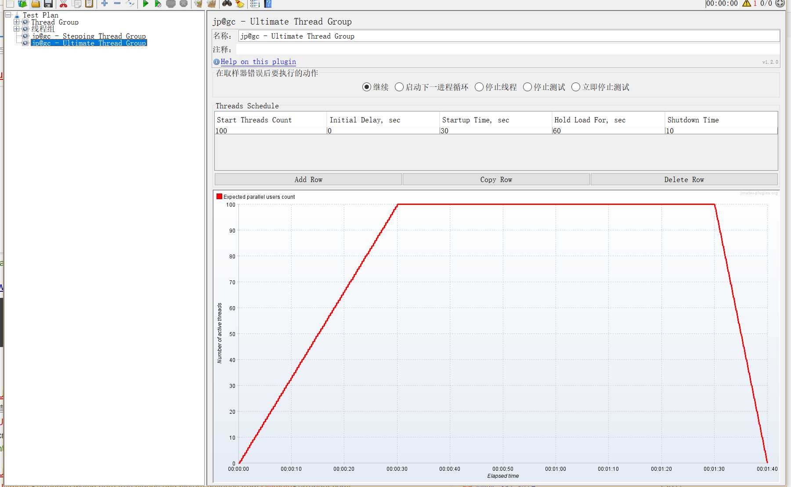
Task: Select jp@gc - Ultimate Thread Group node
Action: click(89, 43)
